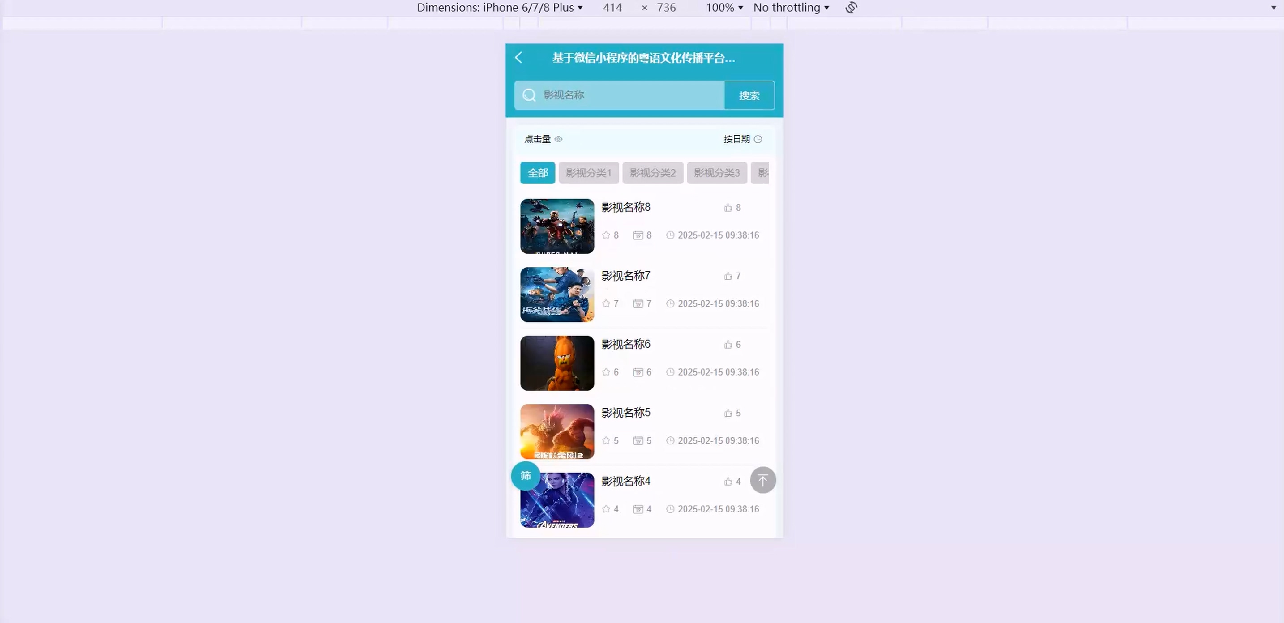
Task: Open the 筛 filter floating button
Action: [525, 476]
